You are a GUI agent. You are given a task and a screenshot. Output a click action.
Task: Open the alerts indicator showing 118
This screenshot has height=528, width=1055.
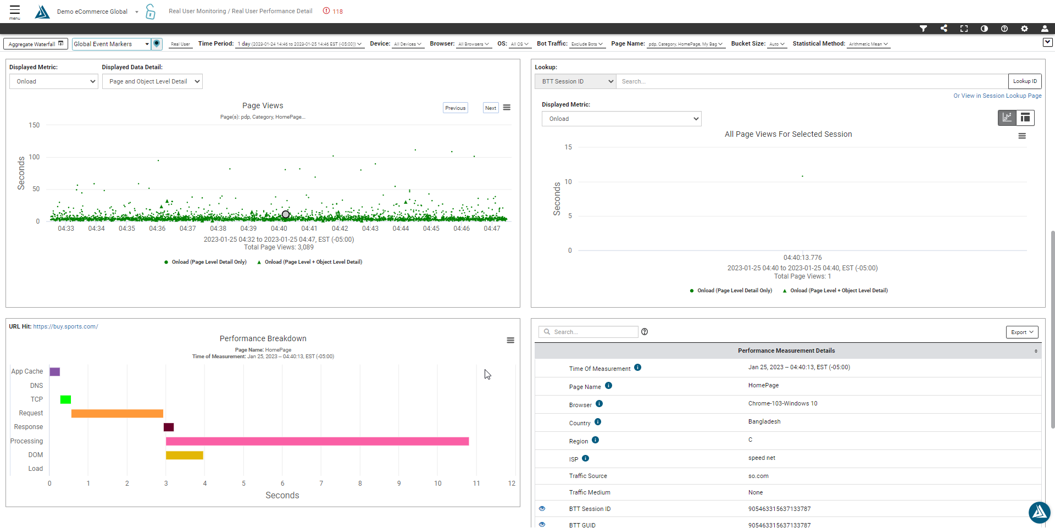pos(333,11)
